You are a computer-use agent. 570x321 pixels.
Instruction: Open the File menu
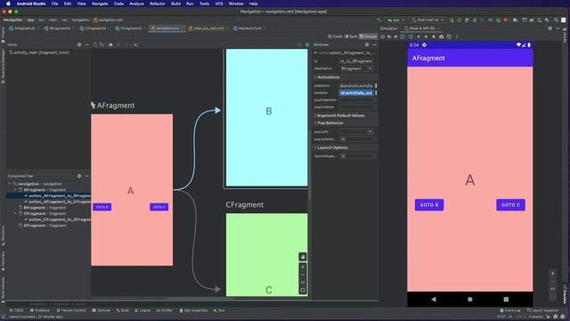54,4
